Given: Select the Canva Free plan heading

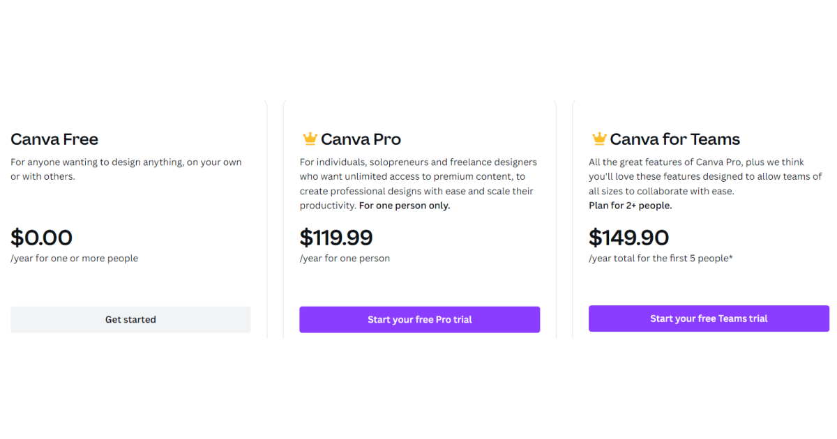Looking at the screenshot, I should point(54,139).
